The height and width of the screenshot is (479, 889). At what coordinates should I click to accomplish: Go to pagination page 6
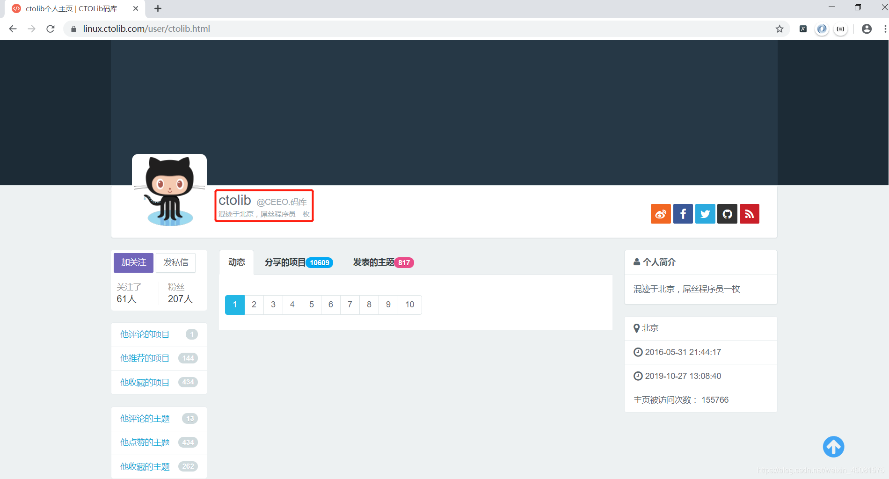tap(331, 305)
